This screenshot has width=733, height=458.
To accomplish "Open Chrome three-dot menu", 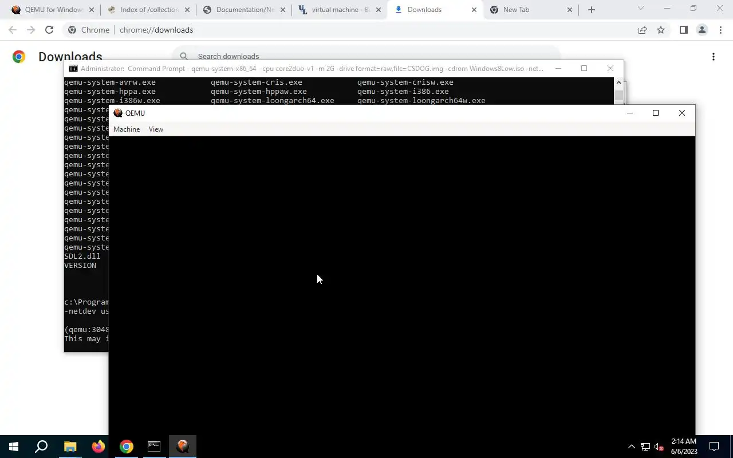I will pos(720,30).
